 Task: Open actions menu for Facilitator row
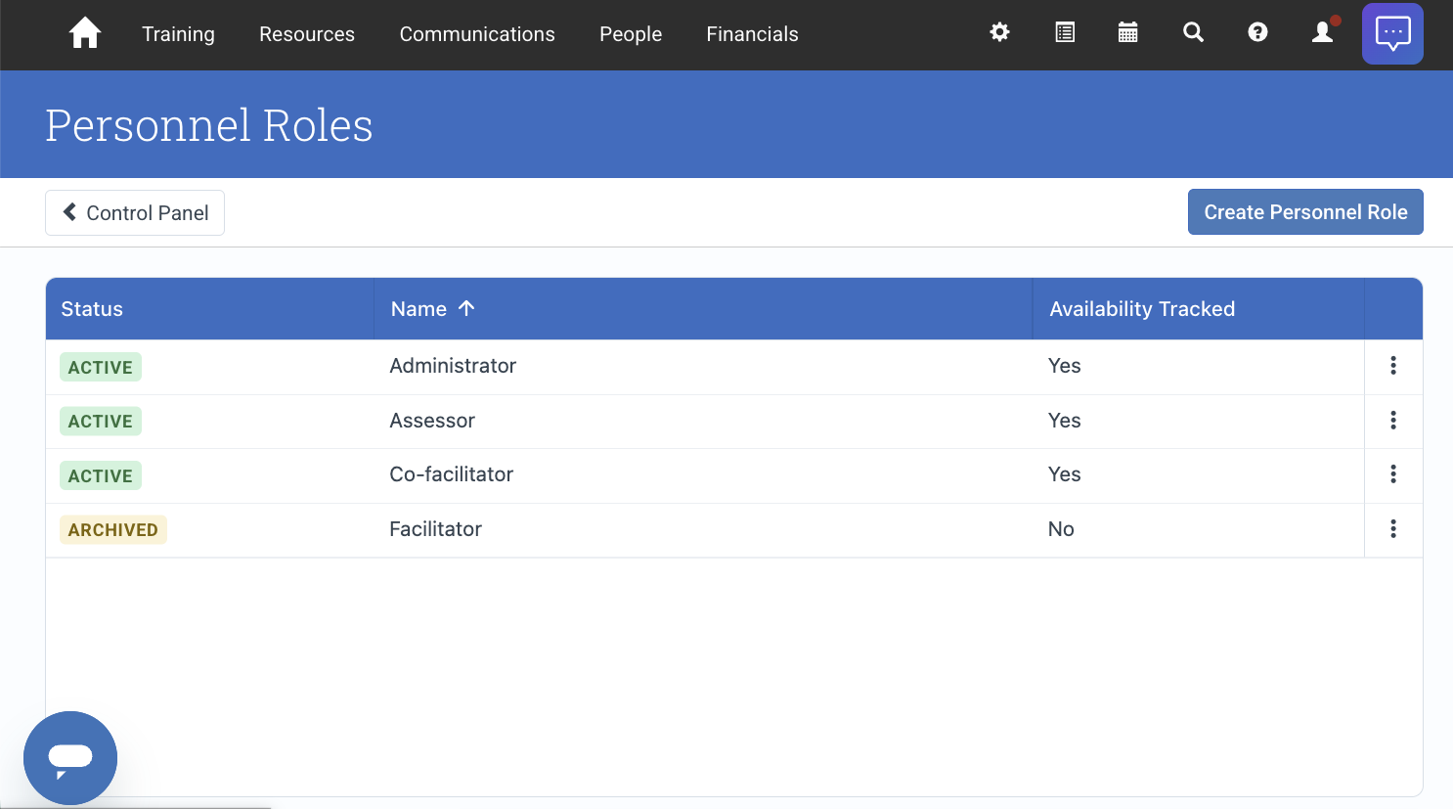[x=1393, y=529]
